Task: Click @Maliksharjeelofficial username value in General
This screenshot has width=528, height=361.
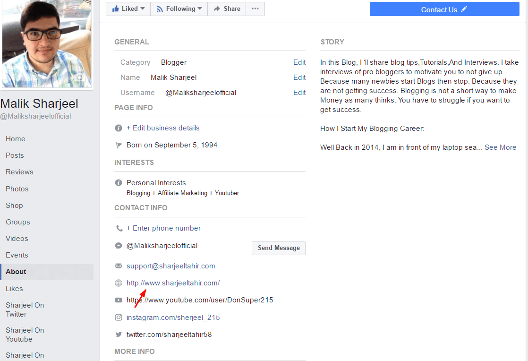Action: click(201, 93)
